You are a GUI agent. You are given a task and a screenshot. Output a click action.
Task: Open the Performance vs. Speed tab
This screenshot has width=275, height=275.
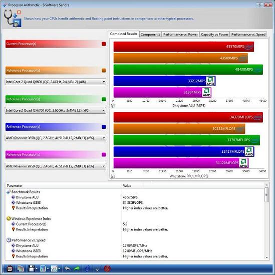pos(248,35)
